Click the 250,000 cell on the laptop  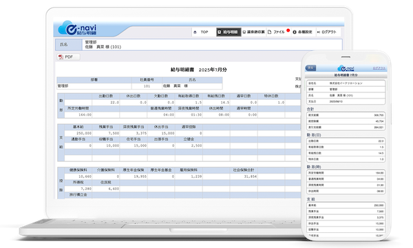(x=78, y=134)
